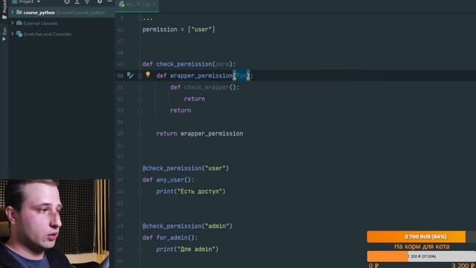476x268 pixels.
Task: Click check_permission function name in definition
Action: point(184,64)
